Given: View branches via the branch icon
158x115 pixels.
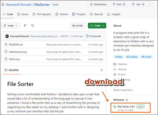Looking at the screenshot, I should (25, 26).
